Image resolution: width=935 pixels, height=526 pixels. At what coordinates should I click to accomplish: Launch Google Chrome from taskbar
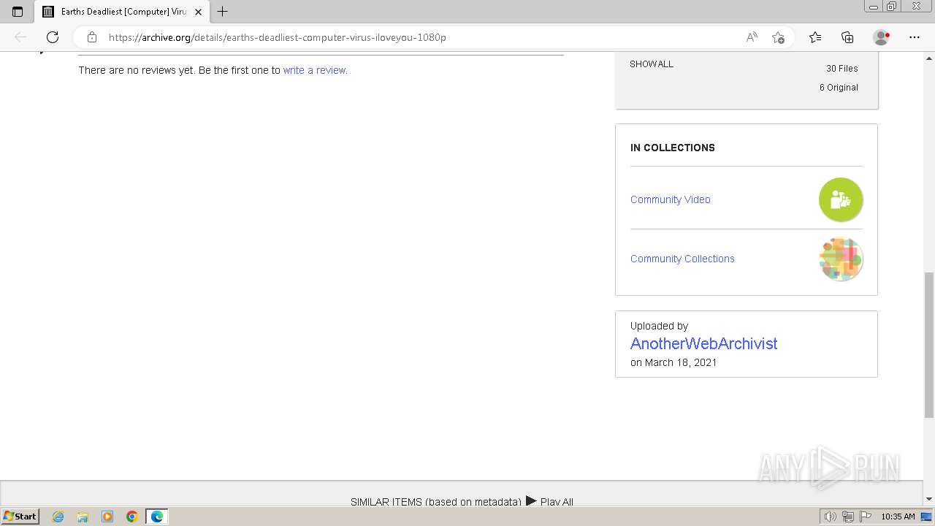pos(132,517)
